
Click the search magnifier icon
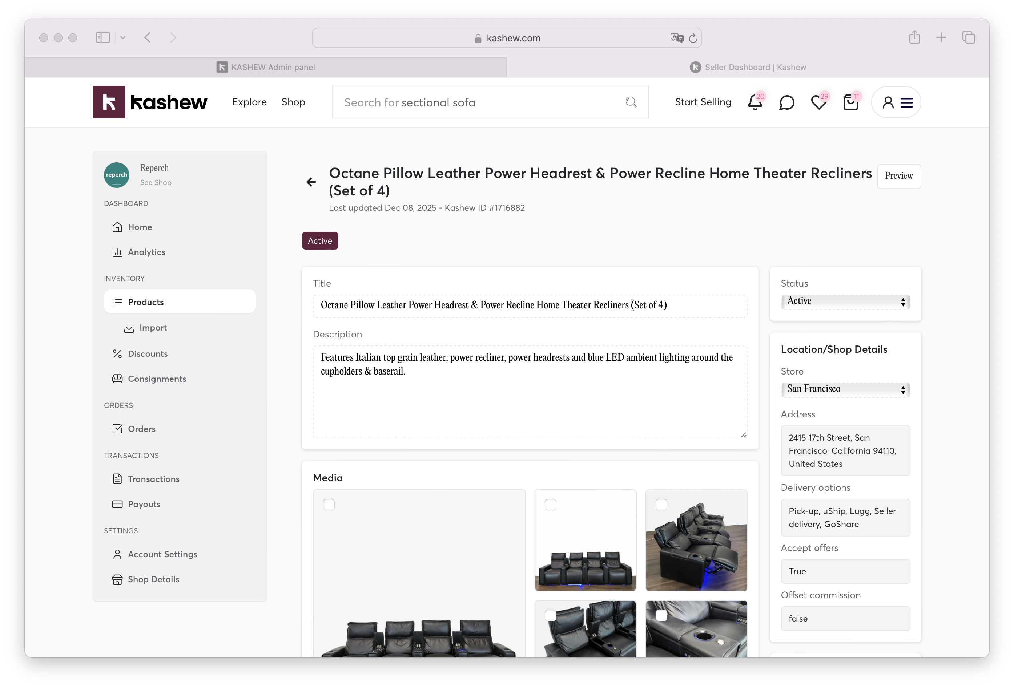[x=631, y=102]
